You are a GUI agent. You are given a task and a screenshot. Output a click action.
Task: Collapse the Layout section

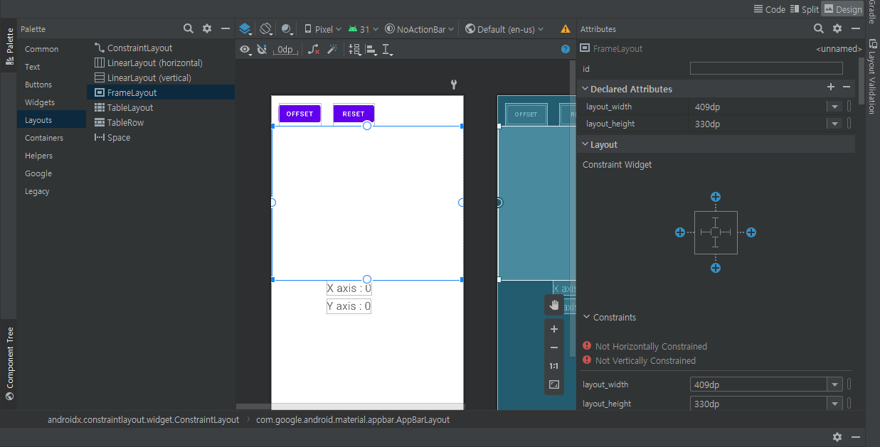point(585,144)
